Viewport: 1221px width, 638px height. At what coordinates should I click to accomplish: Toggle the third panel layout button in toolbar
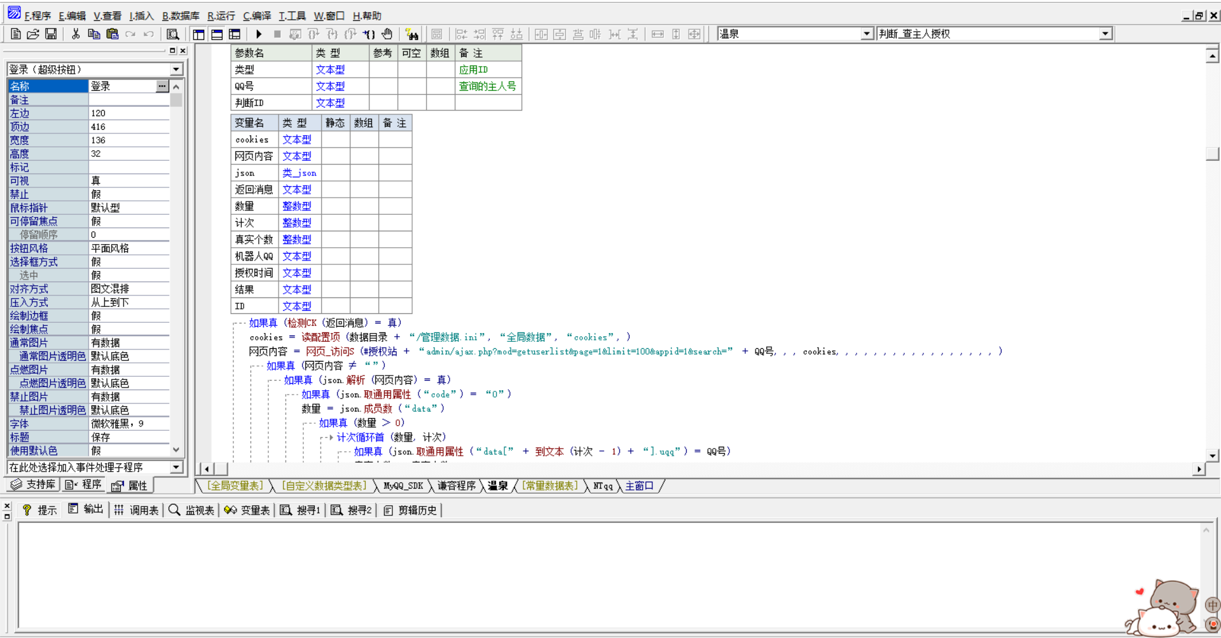pos(235,34)
